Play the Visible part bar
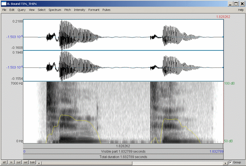This screenshot has height=166, width=246. [x=123, y=151]
